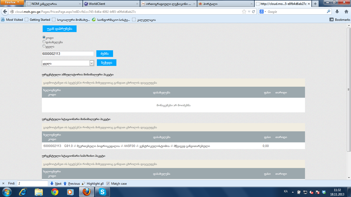Select the დასახელება radio button
This screenshot has width=351, height=197.
coord(44,42)
